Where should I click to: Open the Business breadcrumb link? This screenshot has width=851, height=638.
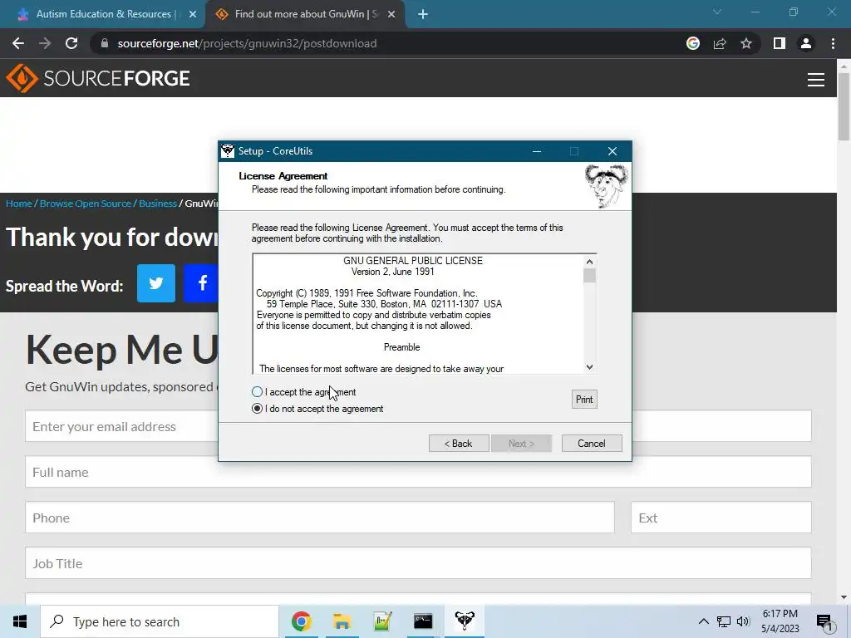click(x=158, y=204)
